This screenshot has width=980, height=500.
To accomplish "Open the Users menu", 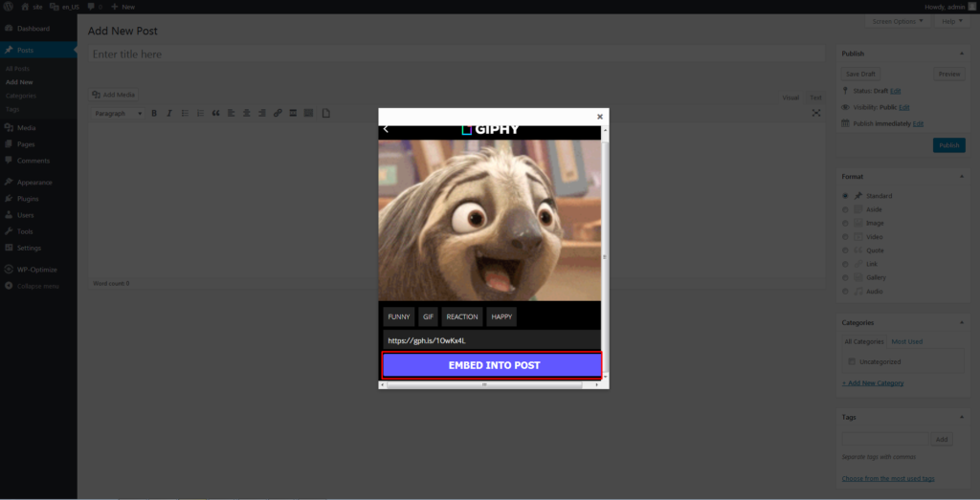I will (x=26, y=215).
